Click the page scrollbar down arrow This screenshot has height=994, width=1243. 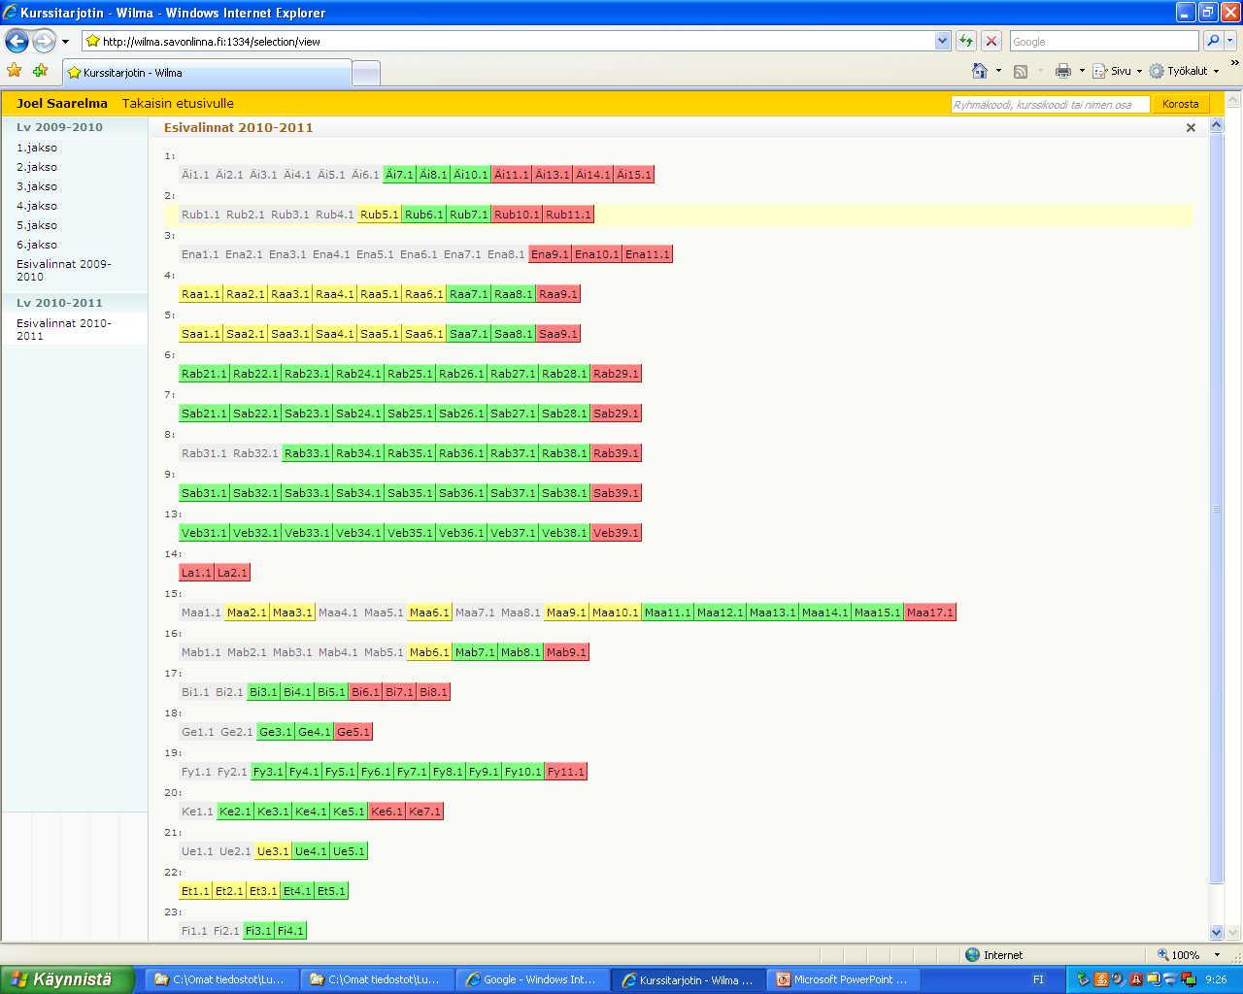click(1217, 932)
